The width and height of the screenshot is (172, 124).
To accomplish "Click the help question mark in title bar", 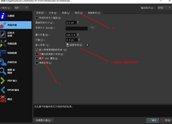I will [161, 1].
